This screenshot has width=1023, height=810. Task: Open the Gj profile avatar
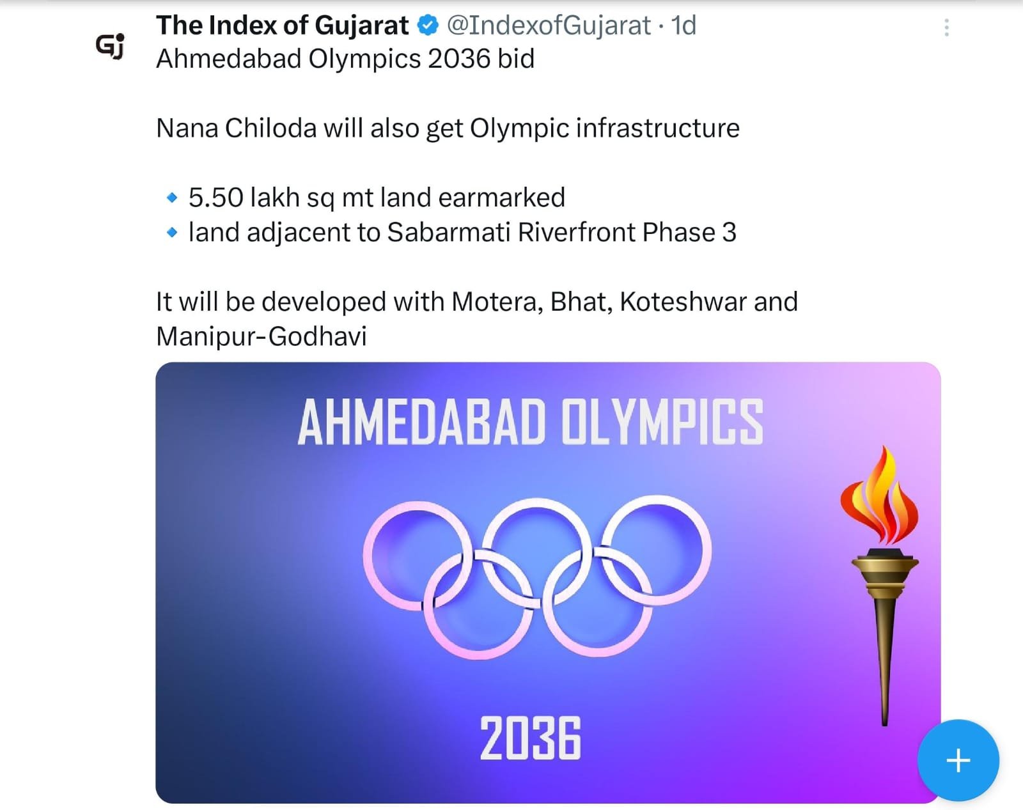tap(110, 46)
